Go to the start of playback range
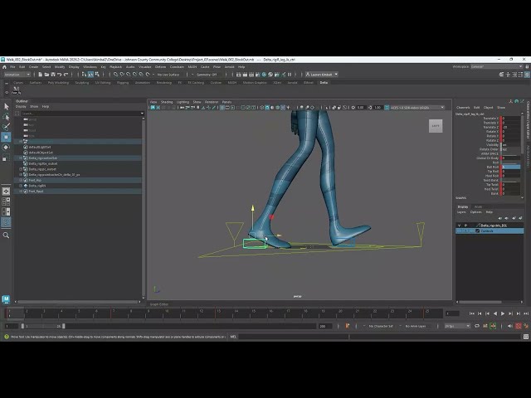The image size is (531, 398). point(472,313)
